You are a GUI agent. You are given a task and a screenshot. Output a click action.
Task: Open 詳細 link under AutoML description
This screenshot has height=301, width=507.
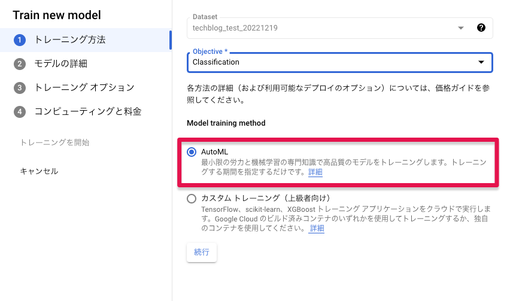pyautogui.click(x=315, y=172)
